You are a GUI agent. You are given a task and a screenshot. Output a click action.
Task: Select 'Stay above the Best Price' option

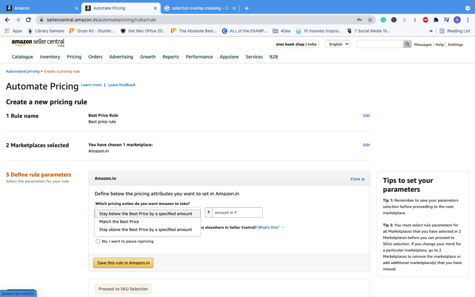[145, 229]
